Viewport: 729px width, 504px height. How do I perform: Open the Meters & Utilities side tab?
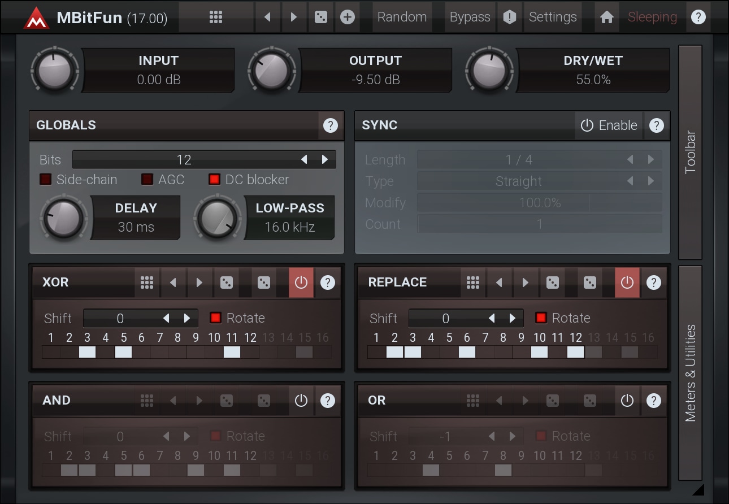[690, 373]
